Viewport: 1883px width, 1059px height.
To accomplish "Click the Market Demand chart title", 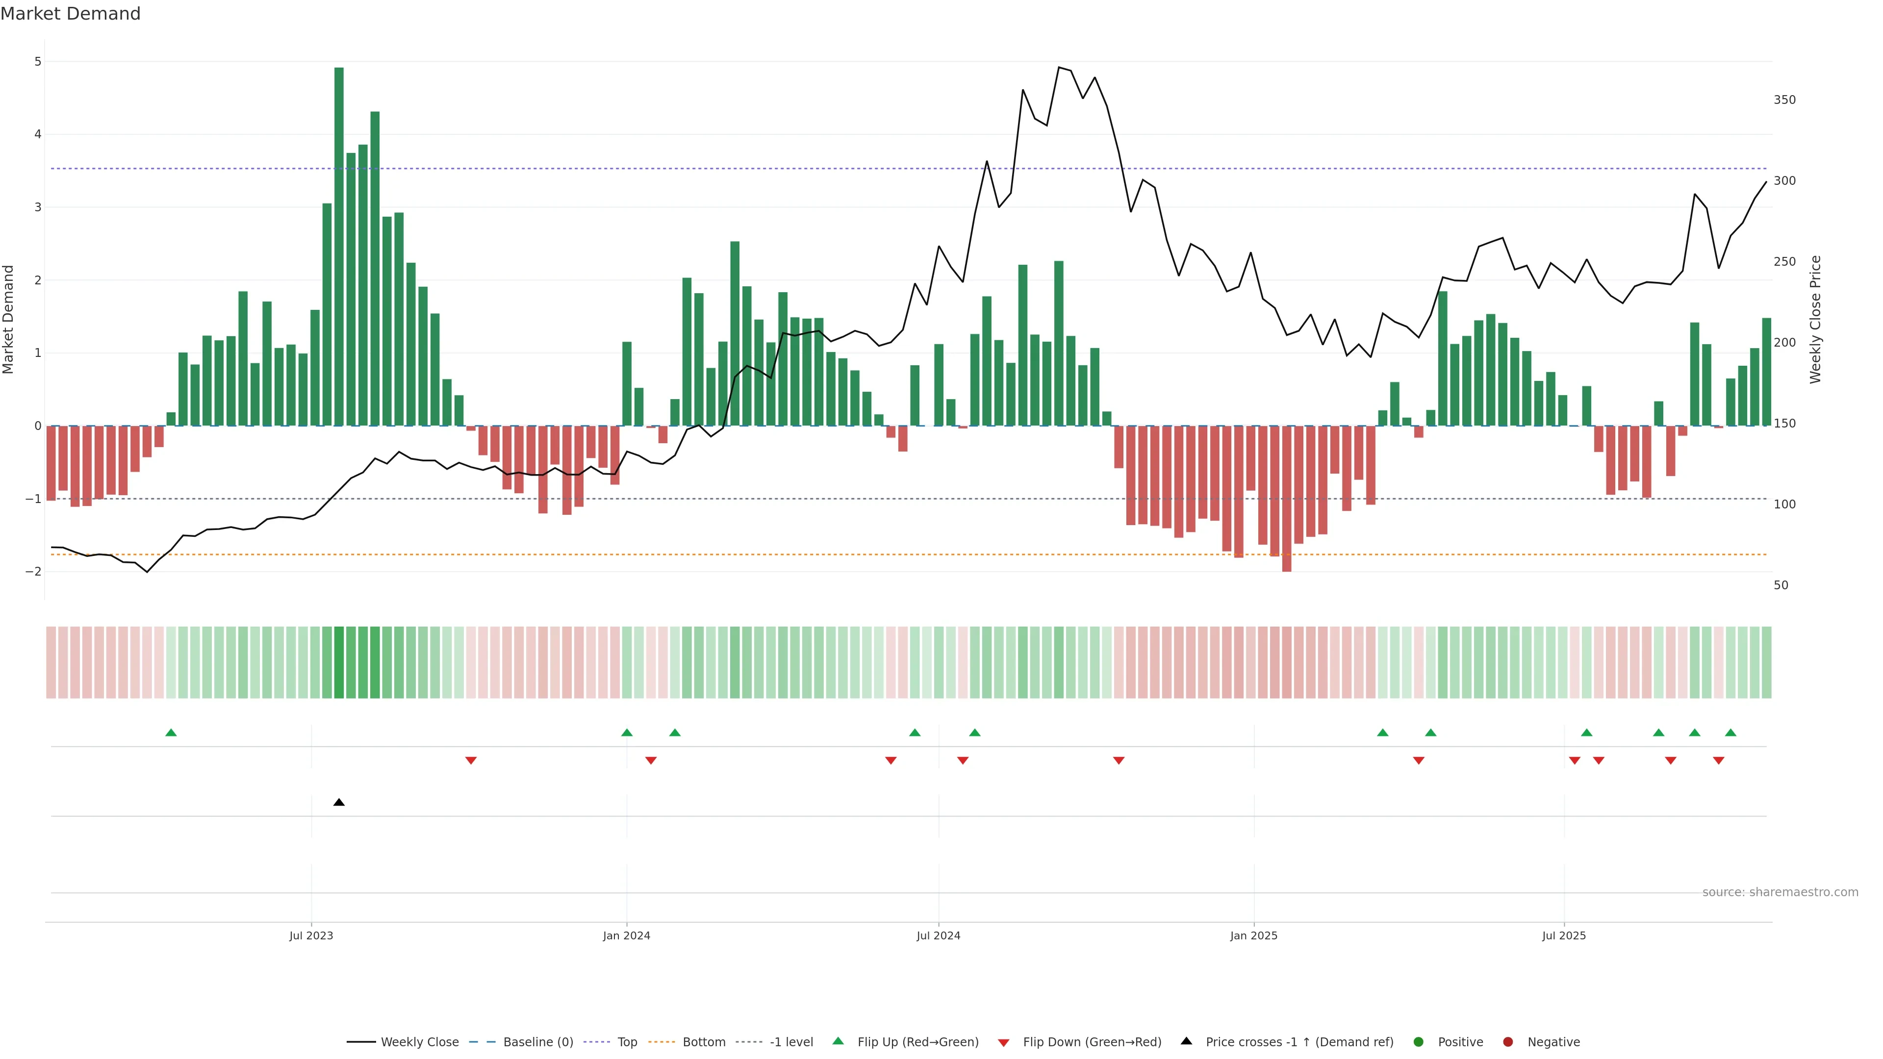I will point(71,14).
